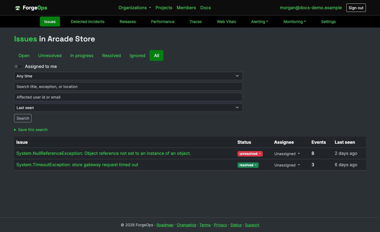Open Unassigned dropdown for NullReferenceException issue
380x232 pixels.
[287, 154]
